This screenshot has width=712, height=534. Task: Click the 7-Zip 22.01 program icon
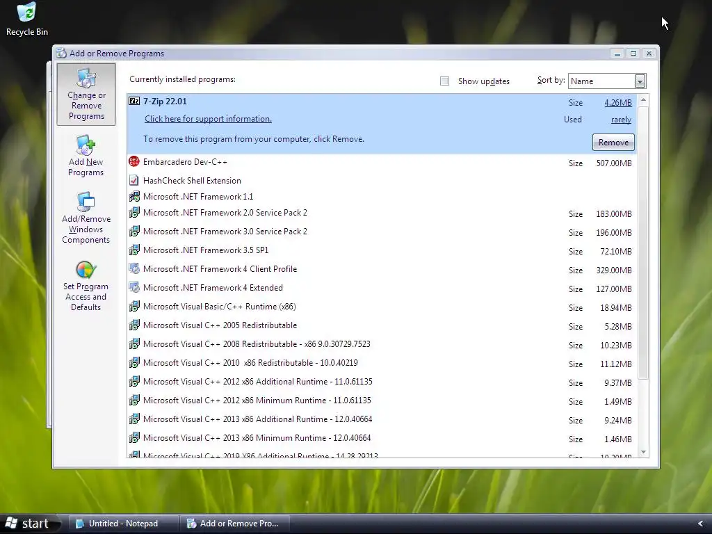[x=134, y=101]
